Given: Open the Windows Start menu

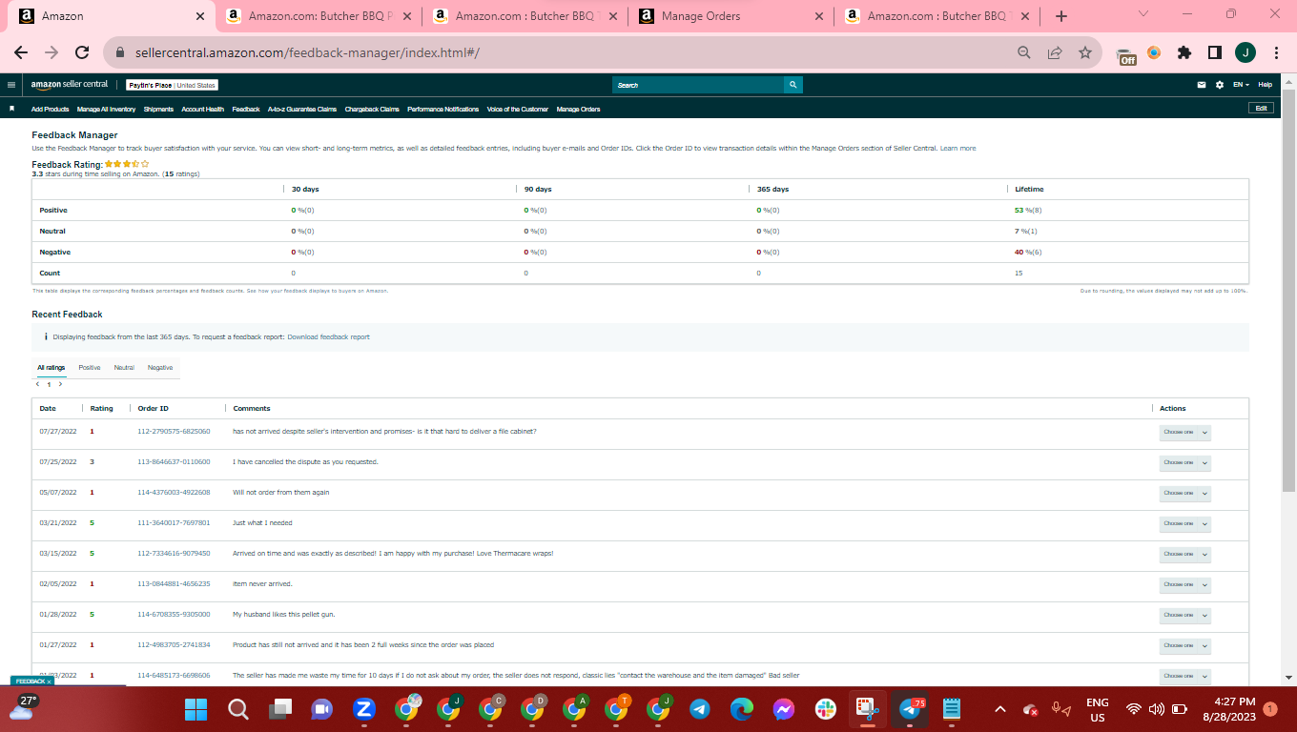Looking at the screenshot, I should point(196,709).
